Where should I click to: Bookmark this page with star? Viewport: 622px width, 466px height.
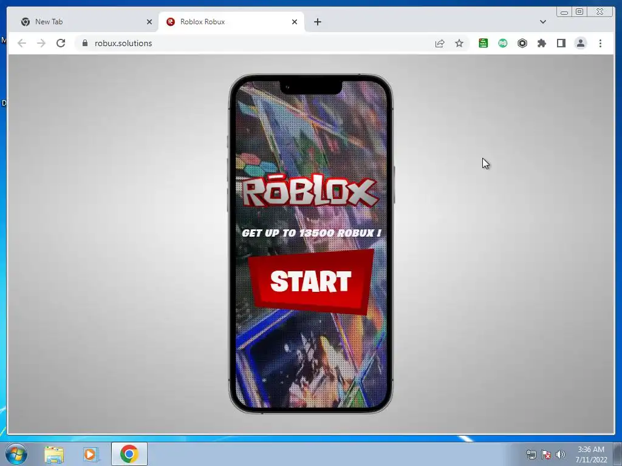[x=459, y=43]
